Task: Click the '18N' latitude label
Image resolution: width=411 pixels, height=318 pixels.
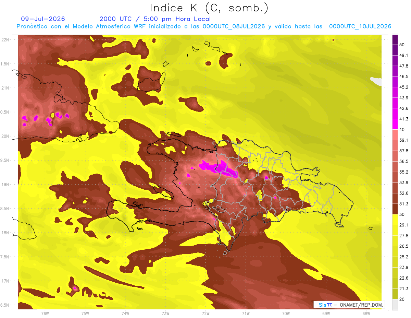Action: pyautogui.click(x=5, y=233)
